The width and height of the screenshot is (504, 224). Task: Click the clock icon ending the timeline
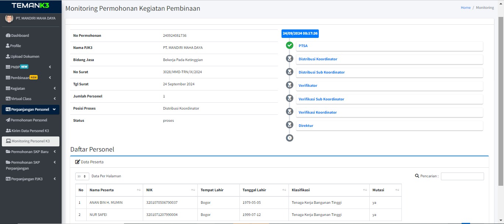(x=290, y=138)
